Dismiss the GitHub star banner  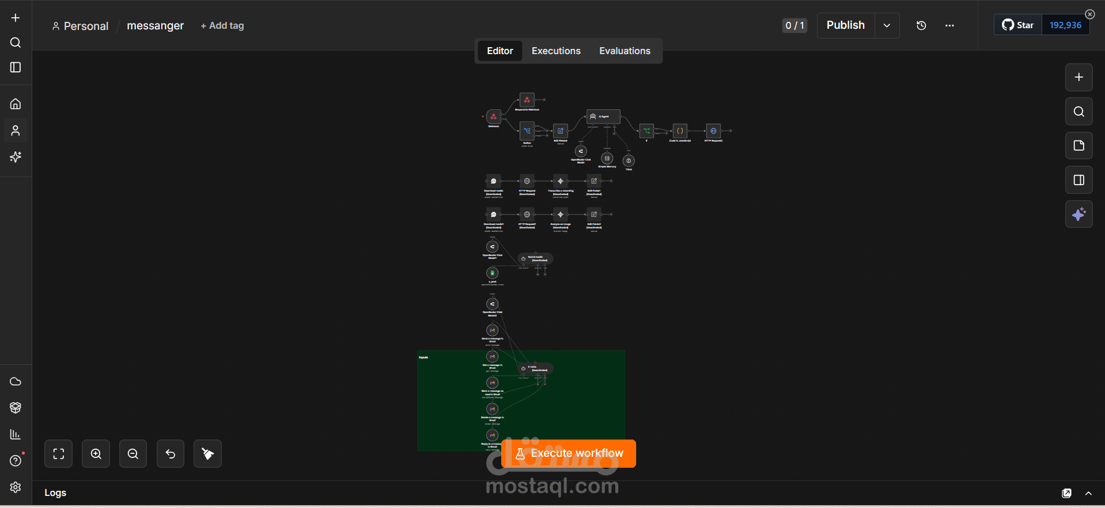(1089, 14)
